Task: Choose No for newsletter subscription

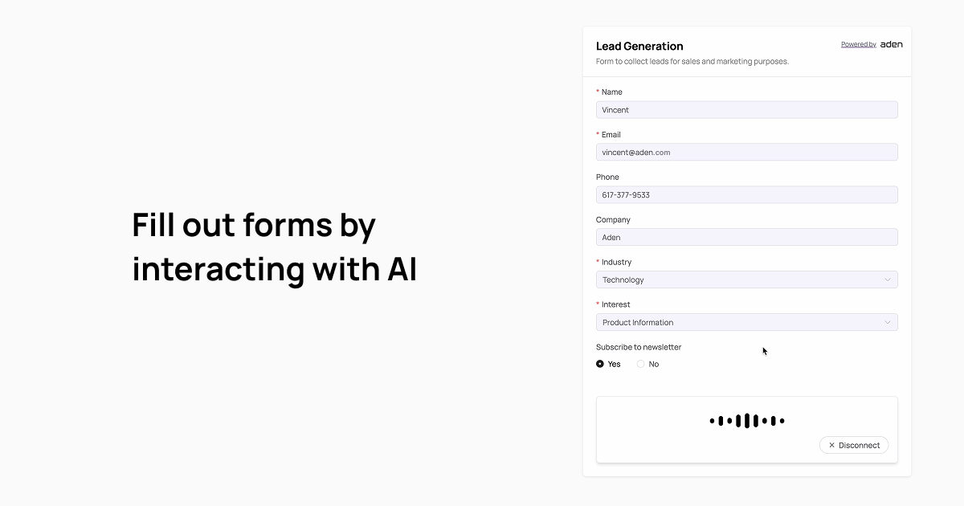Action: click(x=641, y=364)
